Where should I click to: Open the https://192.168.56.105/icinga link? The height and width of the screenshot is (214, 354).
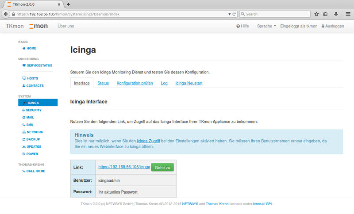tap(124, 167)
